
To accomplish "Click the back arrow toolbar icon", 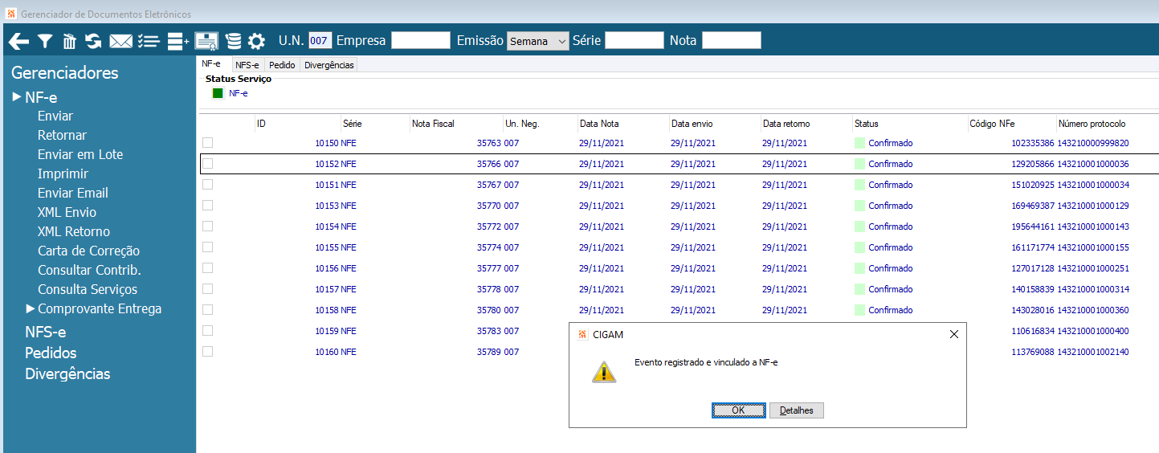I will click(18, 41).
